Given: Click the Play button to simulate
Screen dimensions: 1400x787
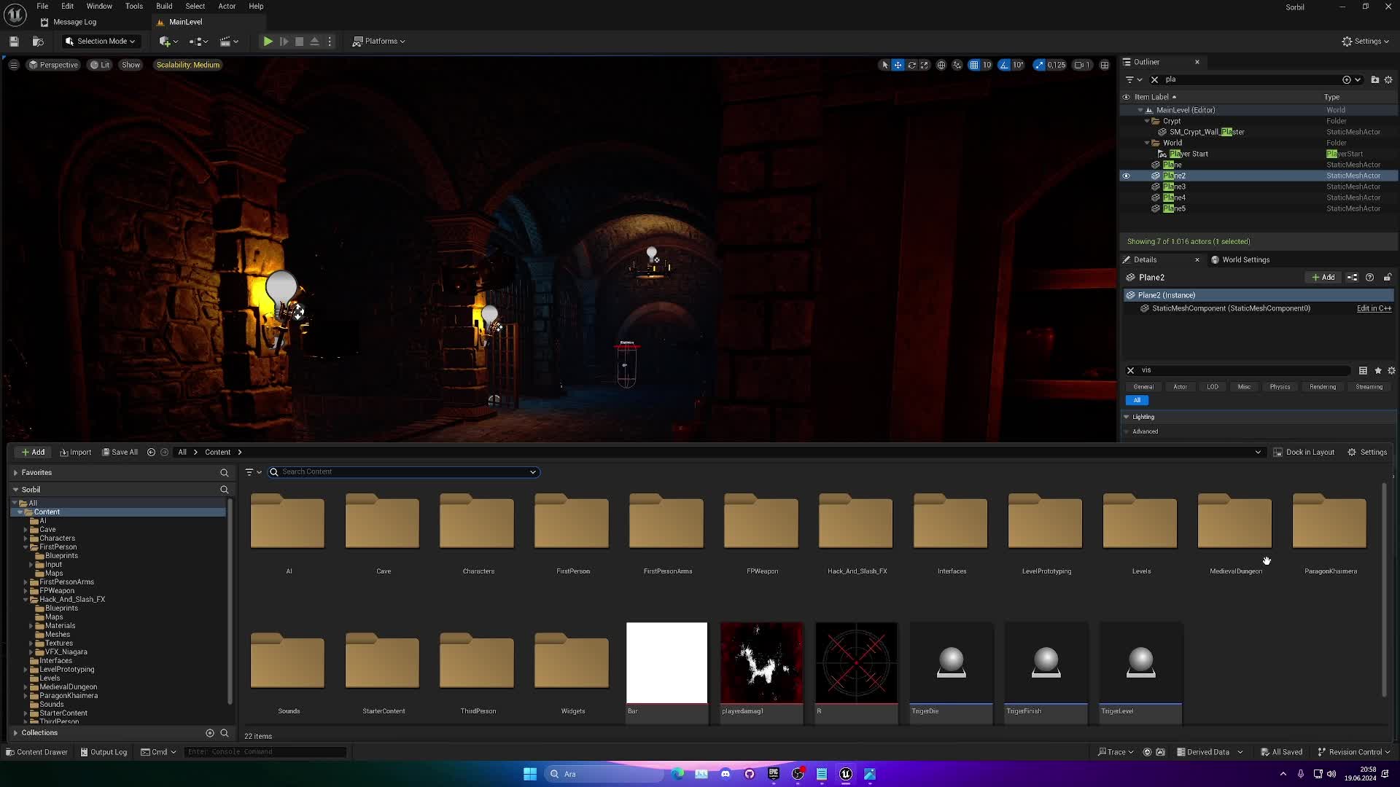Looking at the screenshot, I should (268, 40).
